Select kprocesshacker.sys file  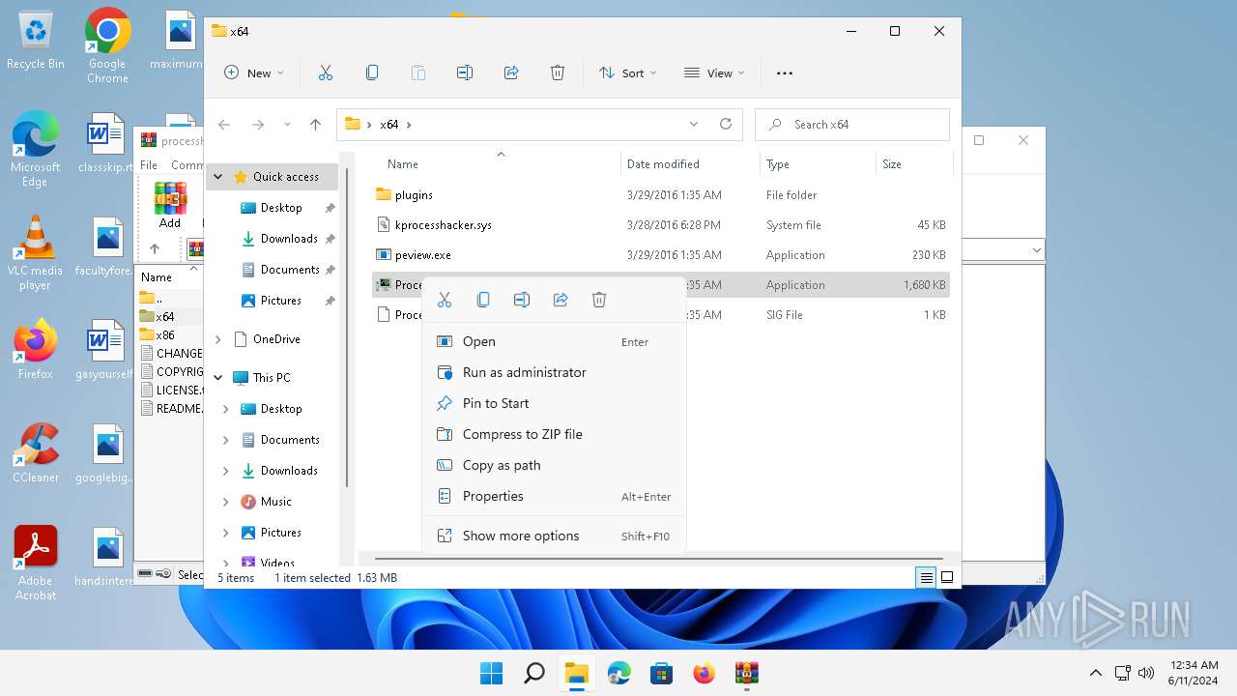coord(661,225)
